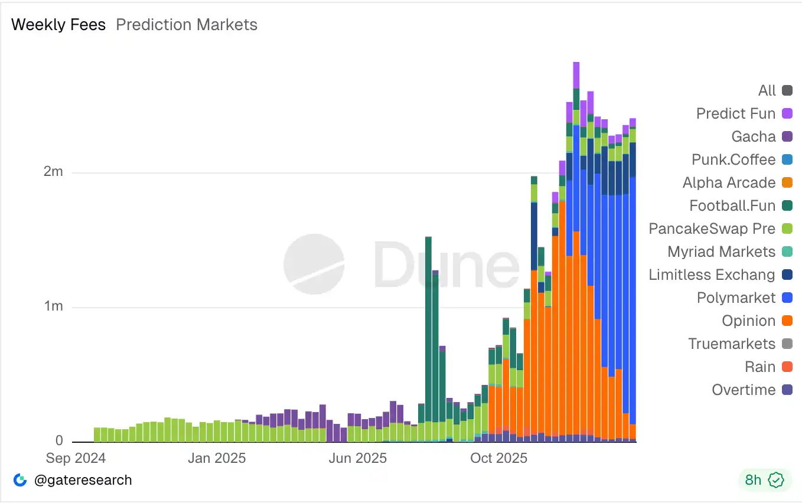Show only Polymarket via legend
Image resolution: width=802 pixels, height=503 pixels.
tap(736, 298)
